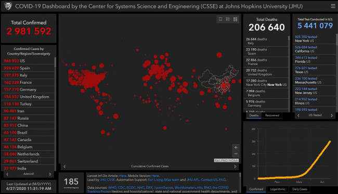The width and height of the screenshot is (338, 194).
Task: Select Belgium in confirmed cases list
Action: 28,147
